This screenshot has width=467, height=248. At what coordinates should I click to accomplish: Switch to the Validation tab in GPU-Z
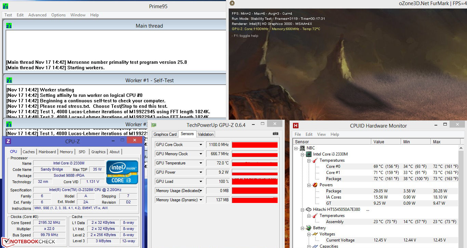(206, 134)
